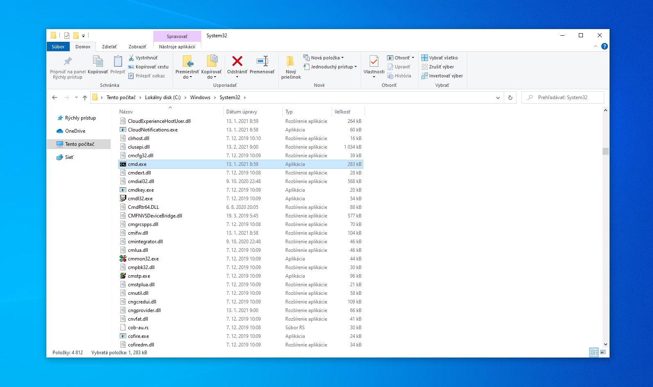Go back with the left arrow
The width and height of the screenshot is (653, 387).
click(55, 97)
